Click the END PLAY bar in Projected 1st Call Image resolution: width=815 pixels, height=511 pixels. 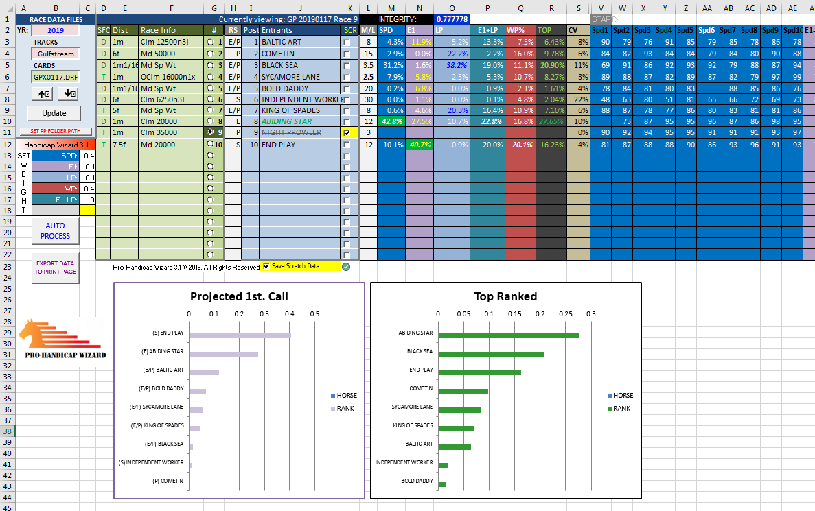pos(240,335)
